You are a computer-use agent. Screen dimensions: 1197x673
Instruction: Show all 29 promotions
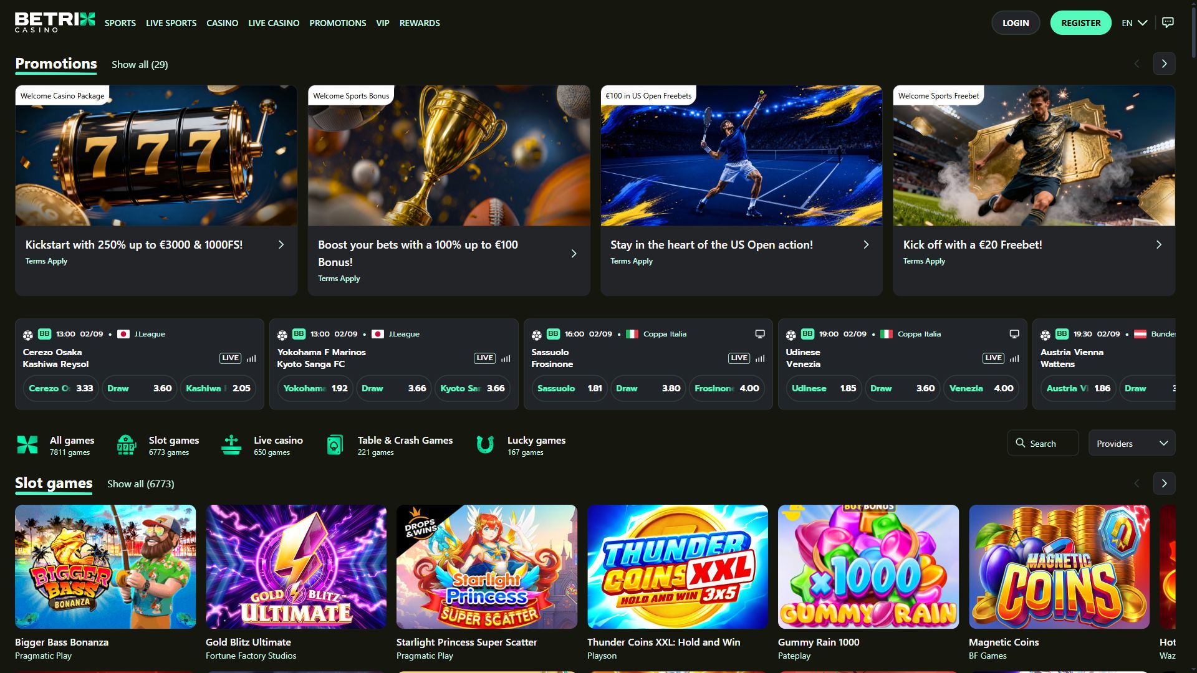(140, 65)
